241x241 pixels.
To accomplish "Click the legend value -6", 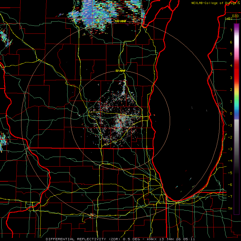I will (x=230, y=184).
